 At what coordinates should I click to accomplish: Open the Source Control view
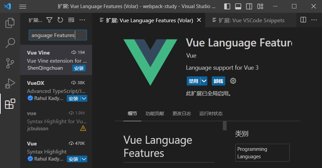[x=10, y=63]
